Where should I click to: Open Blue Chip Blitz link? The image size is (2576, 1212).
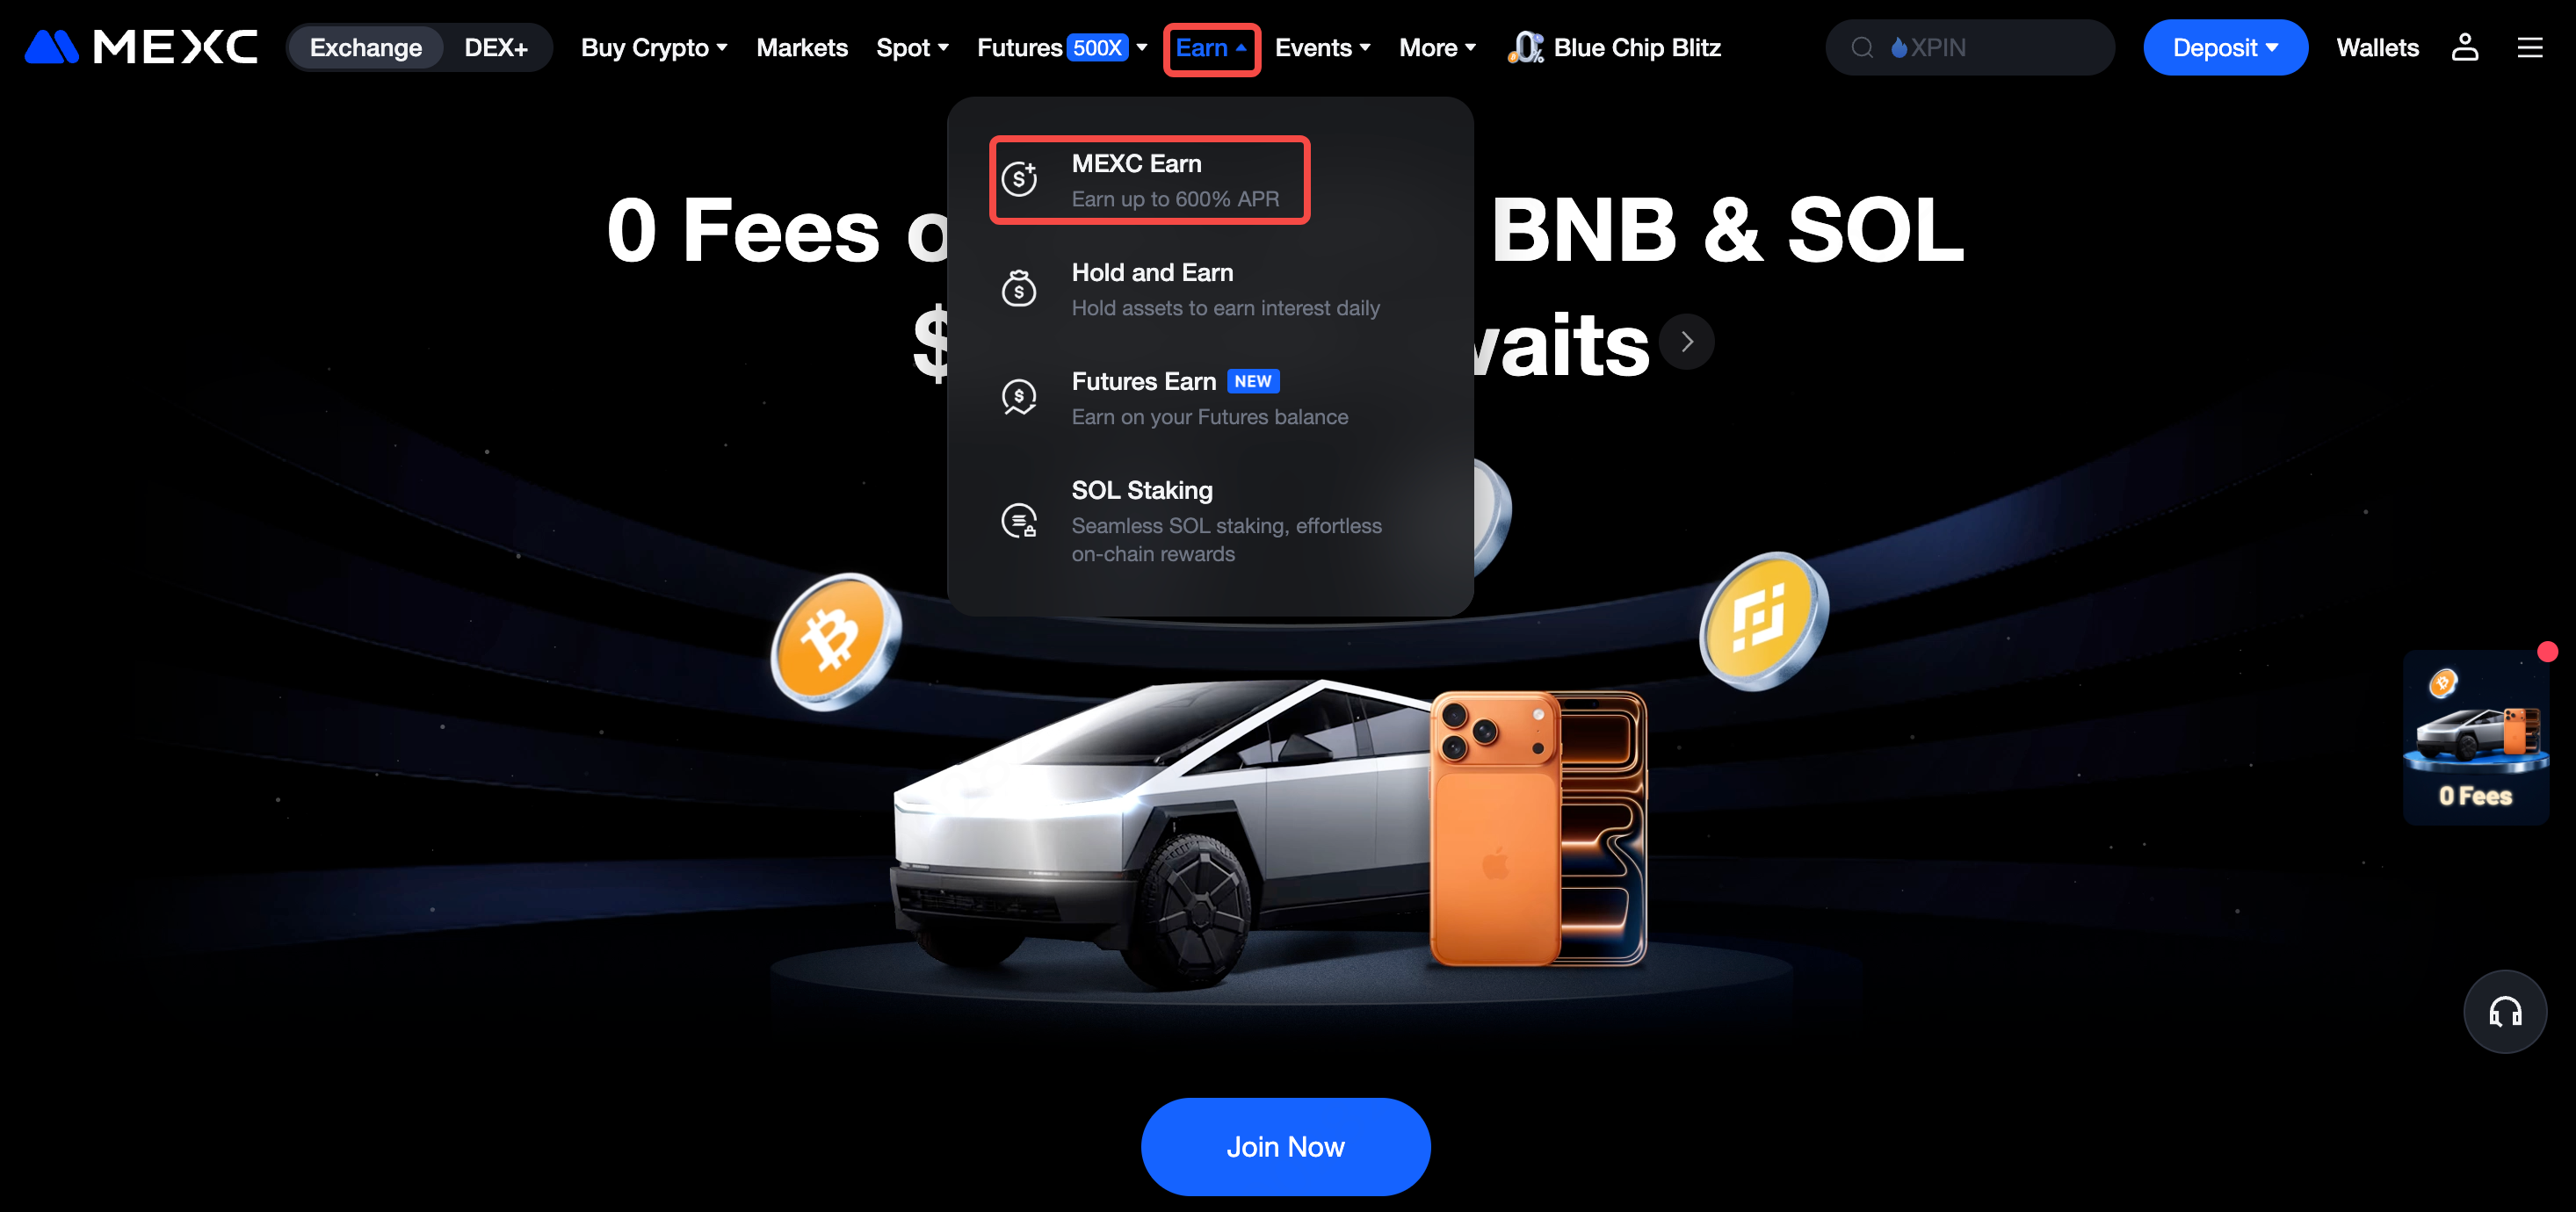[1614, 47]
